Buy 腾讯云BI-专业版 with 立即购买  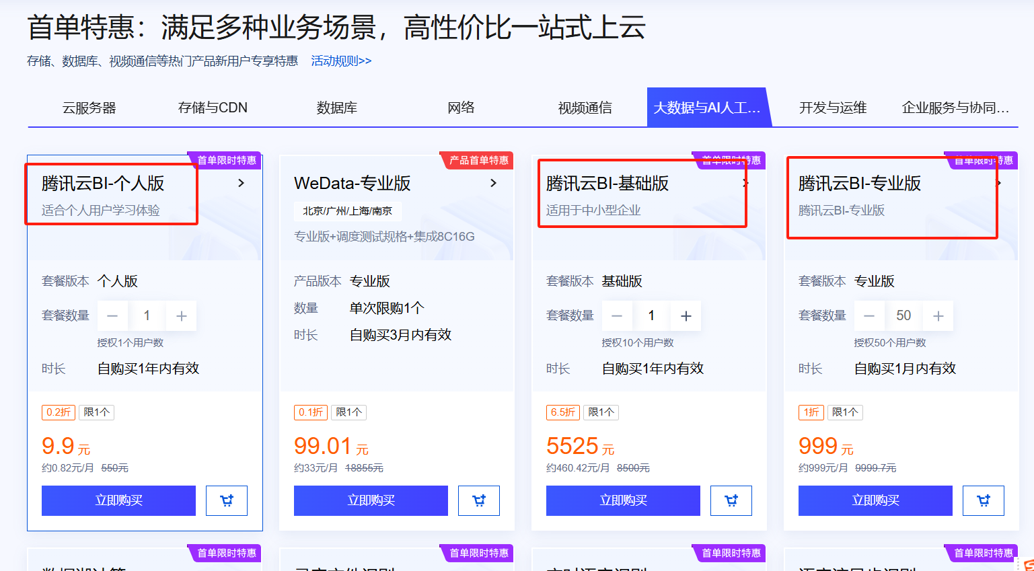875,500
